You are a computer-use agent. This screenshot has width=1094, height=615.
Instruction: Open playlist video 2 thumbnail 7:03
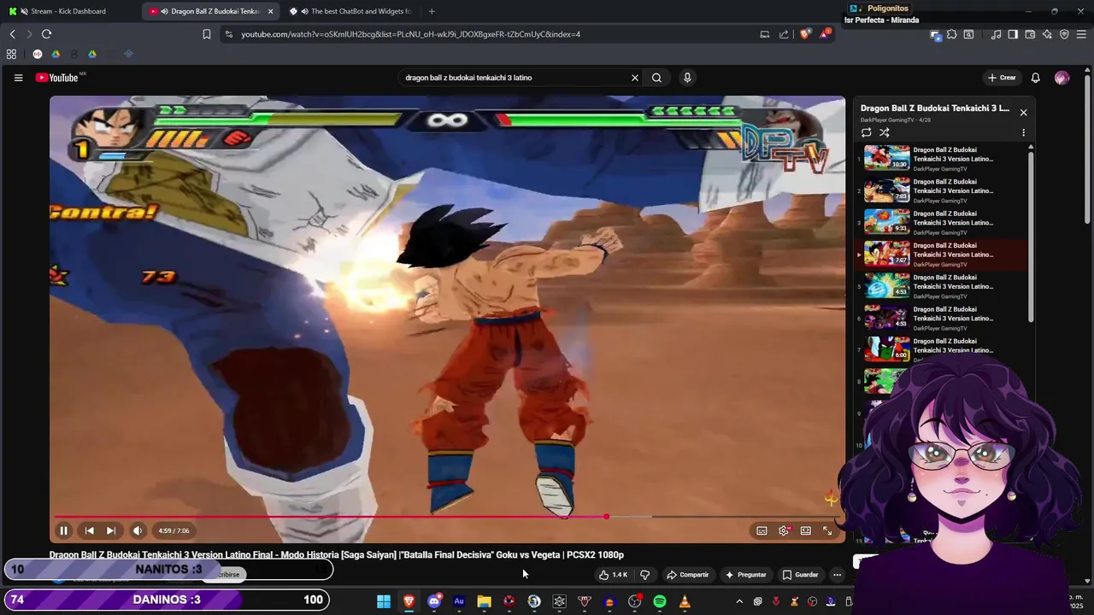click(886, 190)
